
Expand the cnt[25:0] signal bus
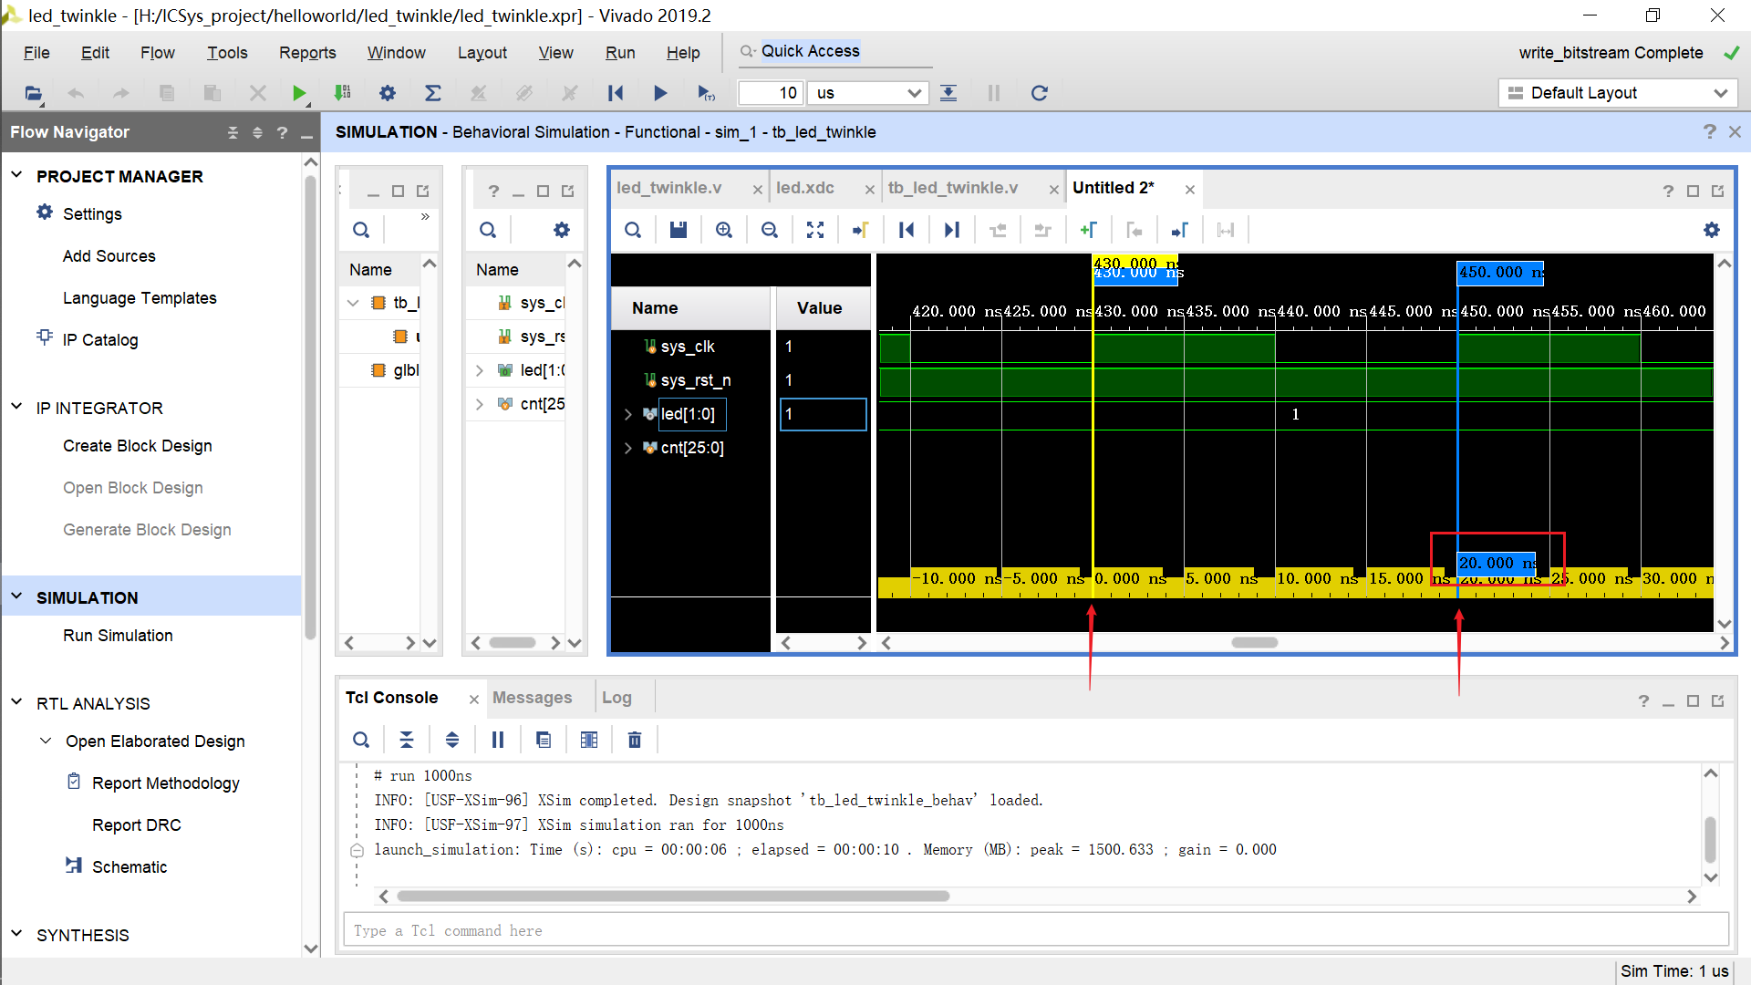point(628,448)
